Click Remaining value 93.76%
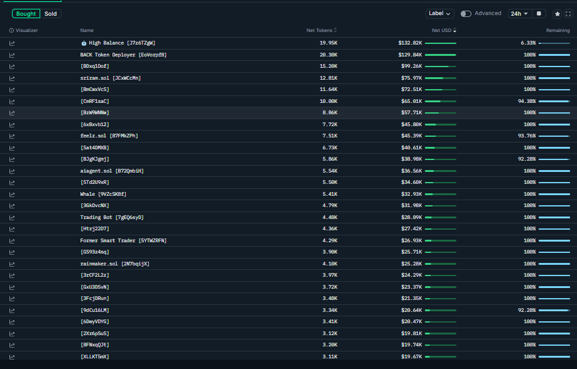 (x=527, y=136)
